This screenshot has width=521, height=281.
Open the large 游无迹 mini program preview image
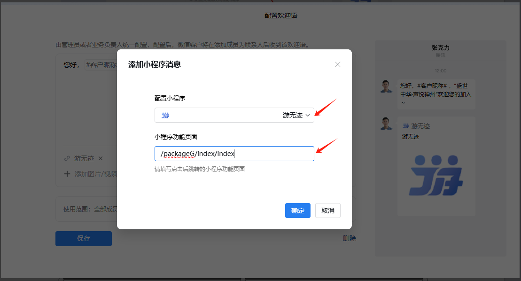[x=435, y=176]
